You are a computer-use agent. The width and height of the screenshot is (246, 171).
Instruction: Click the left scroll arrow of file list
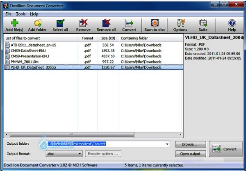[7, 135]
